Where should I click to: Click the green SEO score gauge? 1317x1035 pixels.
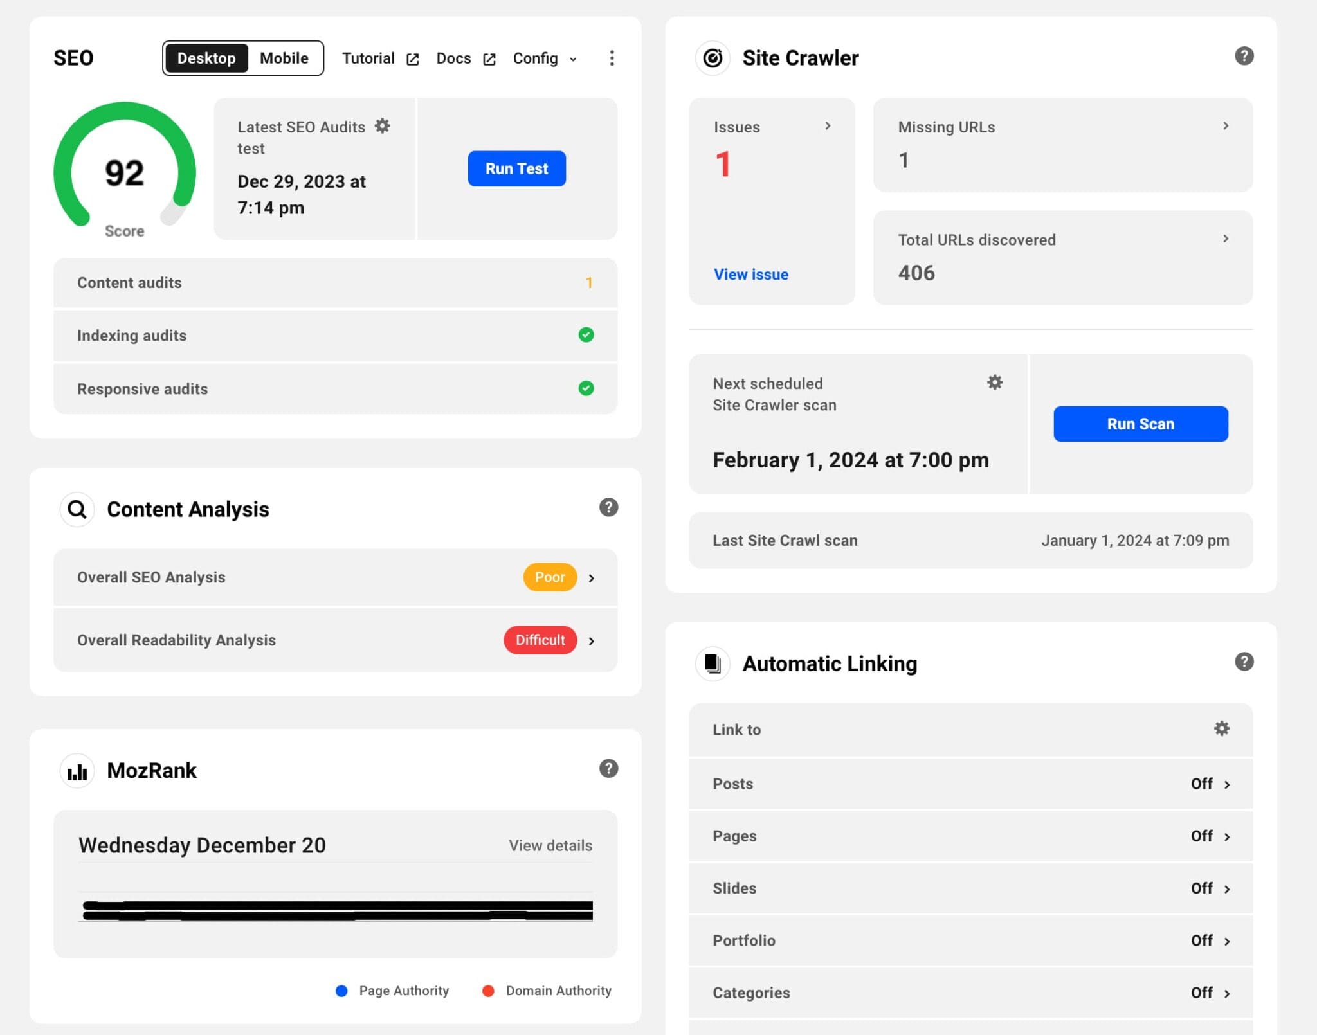pyautogui.click(x=124, y=172)
